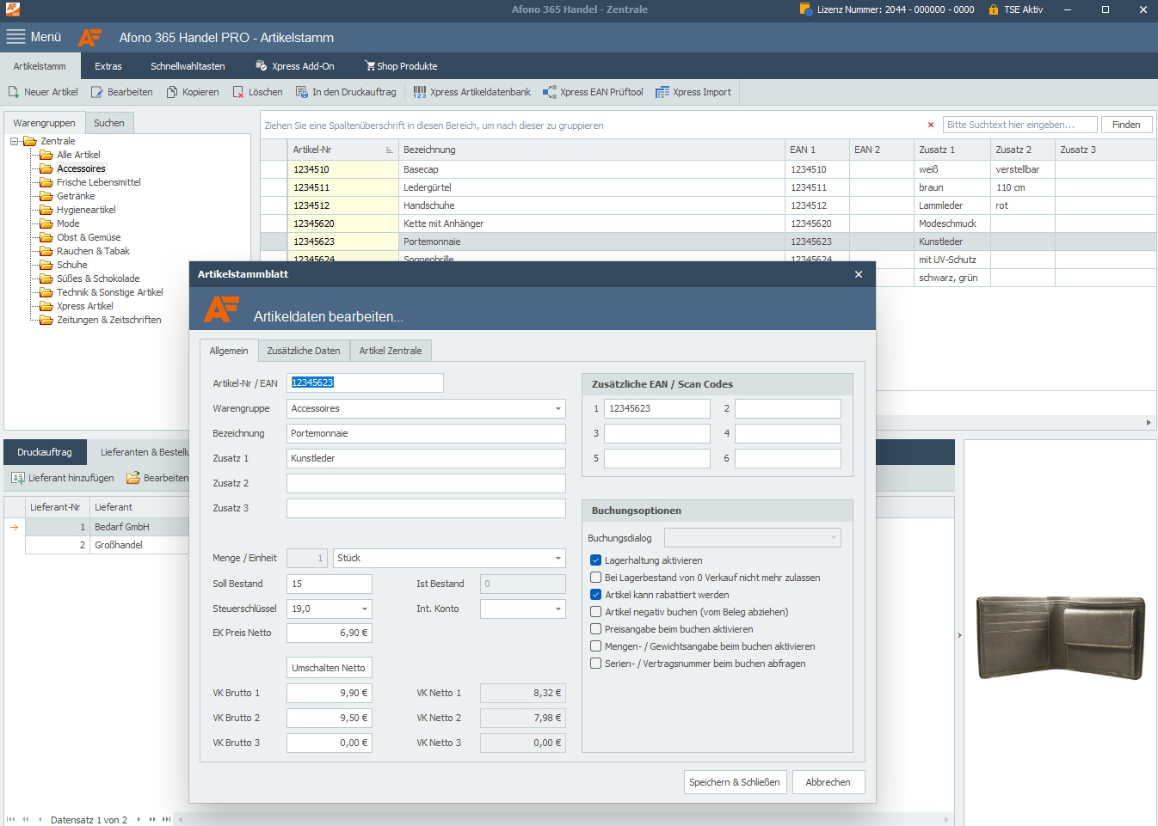Click Speichern & Schließen button
Viewport: 1158px width, 826px height.
click(x=734, y=782)
